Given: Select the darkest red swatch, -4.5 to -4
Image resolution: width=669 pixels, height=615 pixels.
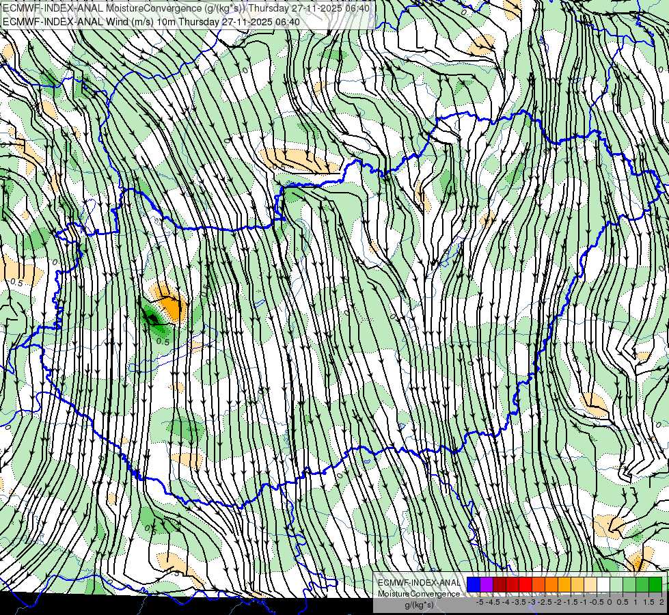Looking at the screenshot, I should (500, 585).
